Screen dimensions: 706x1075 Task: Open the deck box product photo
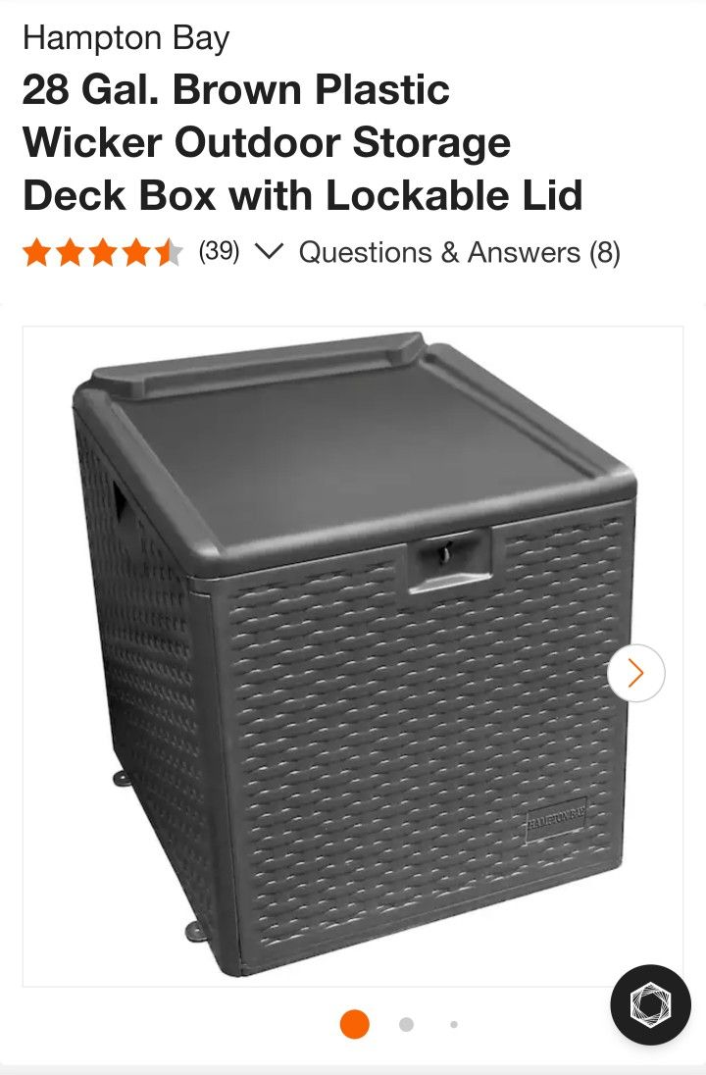[353, 656]
